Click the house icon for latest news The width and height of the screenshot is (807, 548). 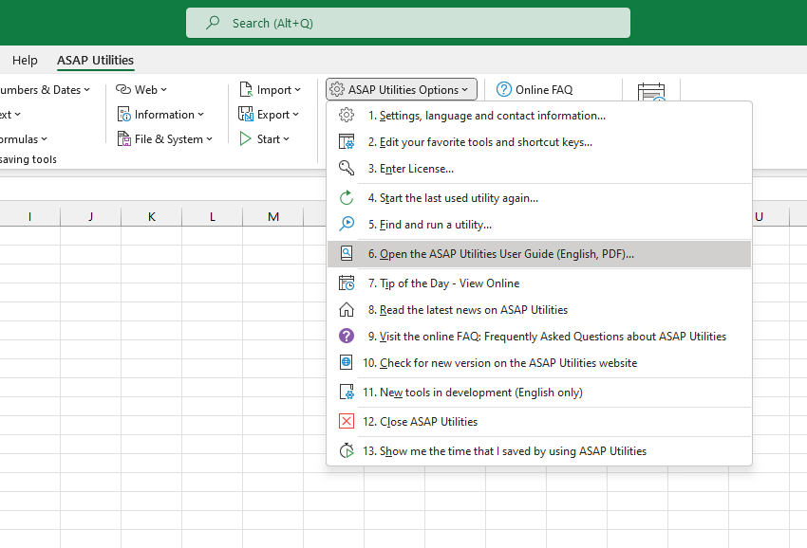click(x=347, y=310)
